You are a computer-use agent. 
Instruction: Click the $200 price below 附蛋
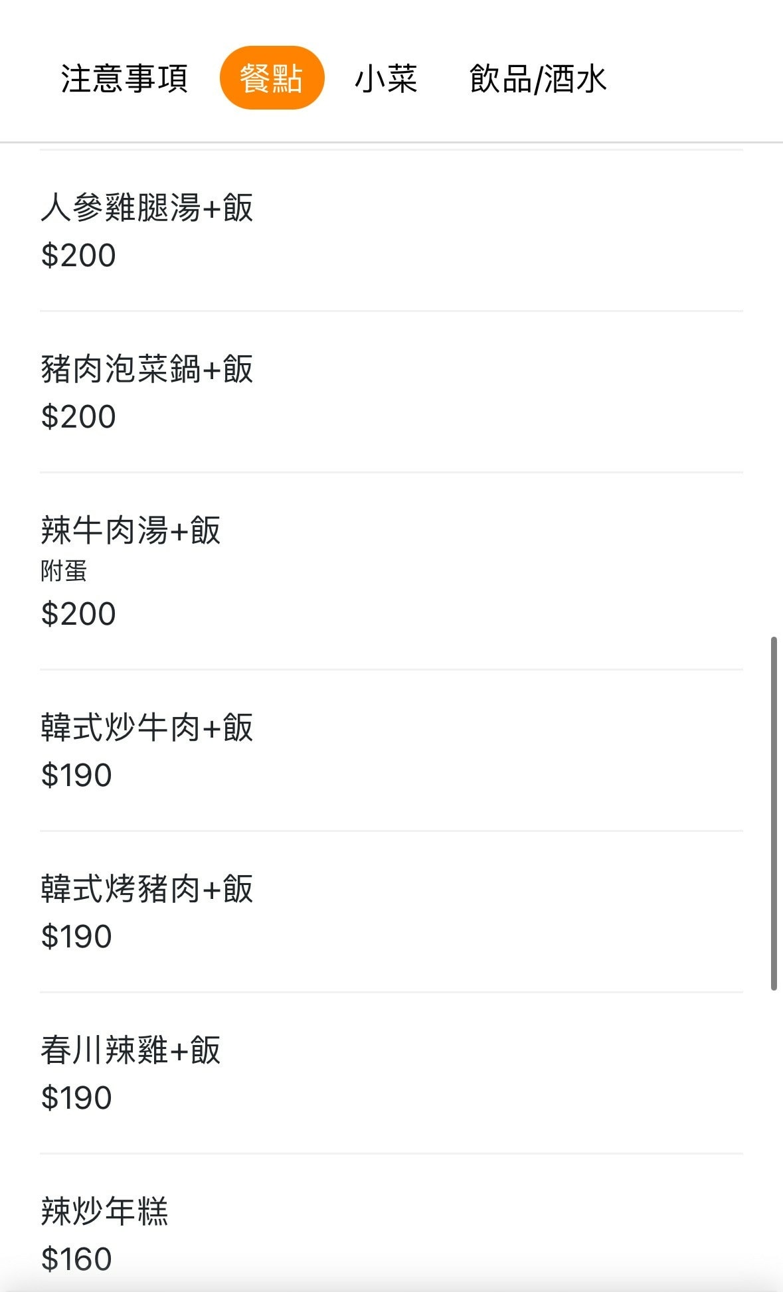78,614
